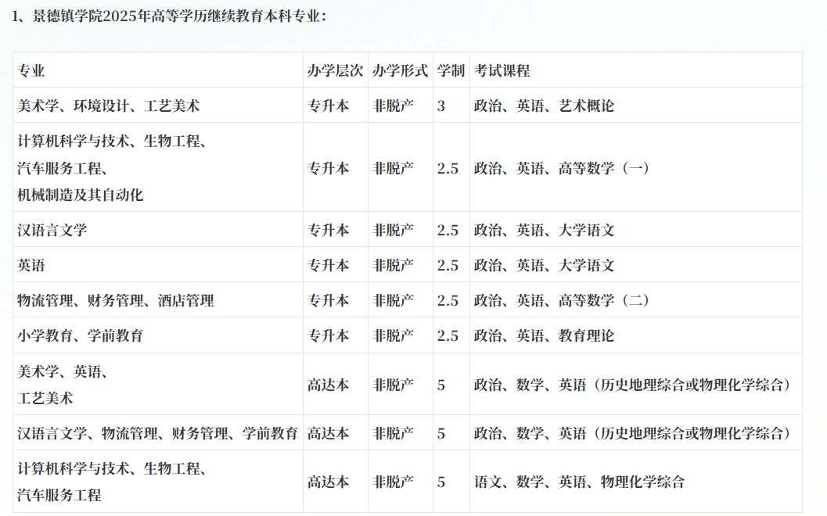Screen dimensions: 827x516
Task: Click 汉语言文学、物流管理、财务管理、学前教育 major cell
Action: (158, 433)
